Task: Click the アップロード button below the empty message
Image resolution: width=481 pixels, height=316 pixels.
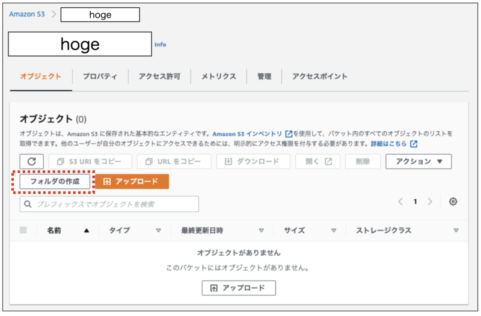Action: point(239,288)
